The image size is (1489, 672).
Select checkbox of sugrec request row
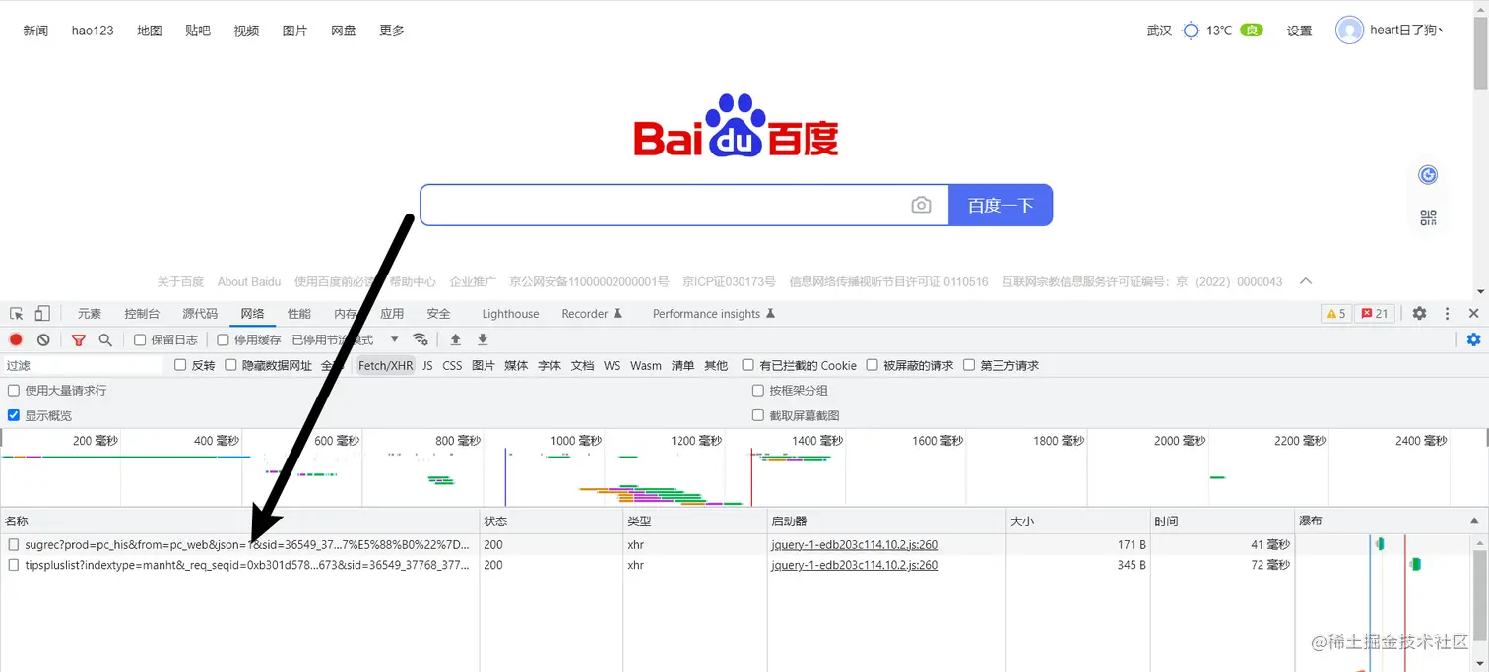[14, 544]
